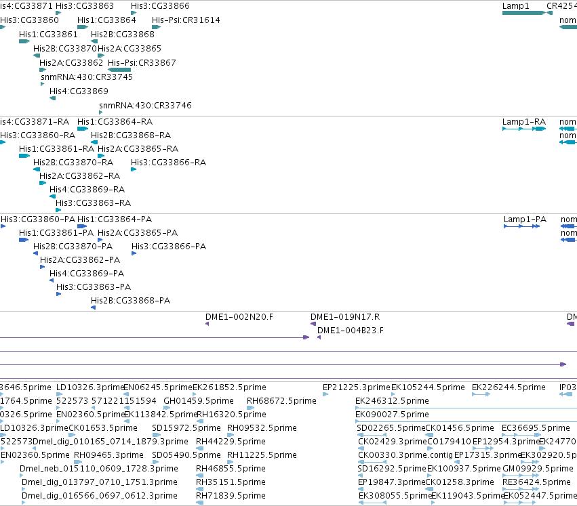Select EST RH11225.5prime
Image resolution: width=577 pixels, height=506 pixels.
(262, 456)
